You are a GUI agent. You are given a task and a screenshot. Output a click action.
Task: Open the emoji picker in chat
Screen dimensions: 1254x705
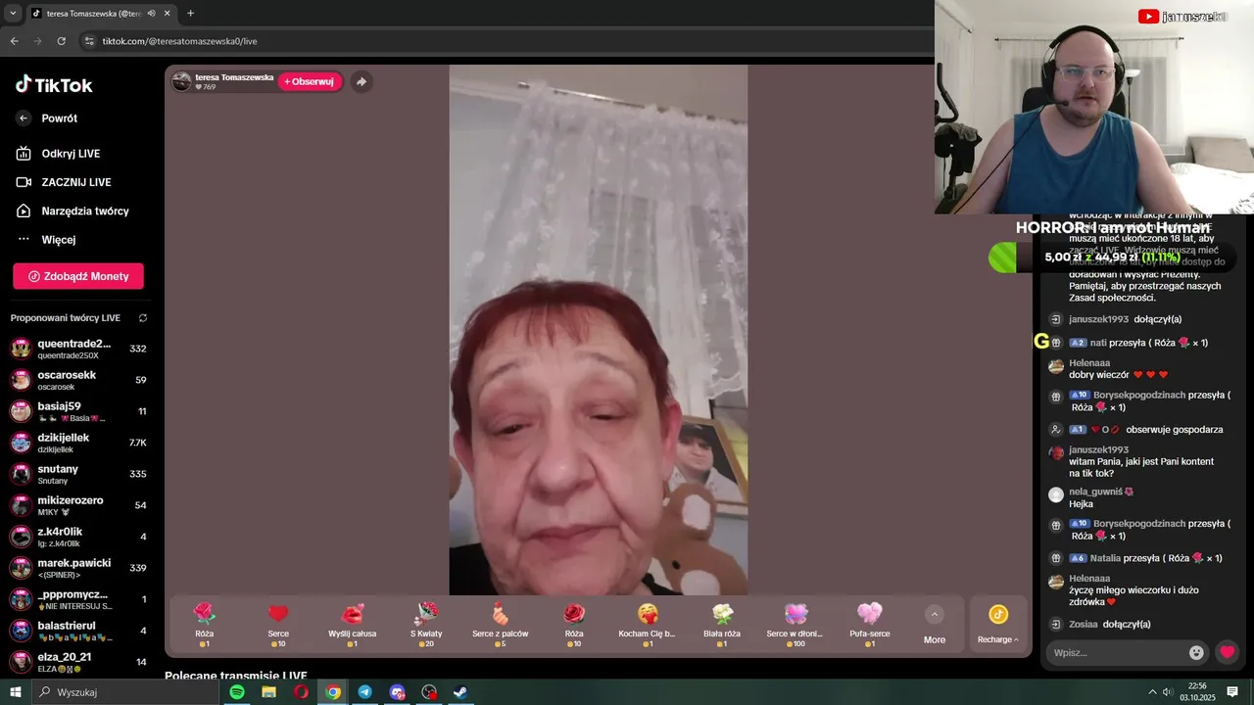[1196, 652]
